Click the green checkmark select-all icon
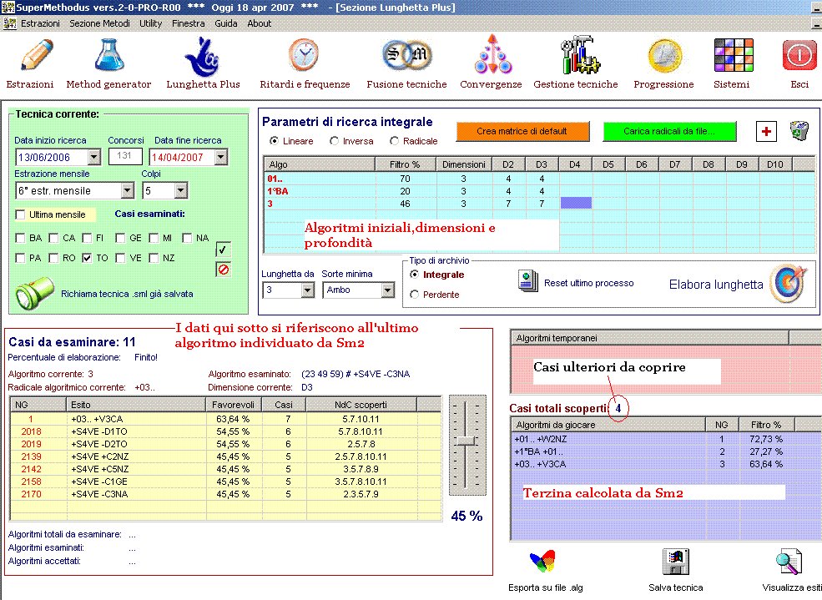822x600 pixels. click(x=223, y=250)
